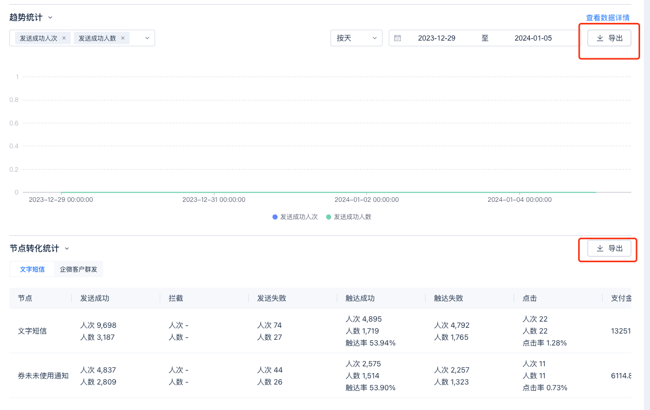Open the 查看数据详情 link

[x=607, y=18]
